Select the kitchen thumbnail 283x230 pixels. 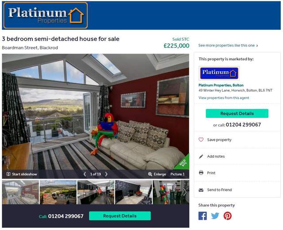pos(96,192)
